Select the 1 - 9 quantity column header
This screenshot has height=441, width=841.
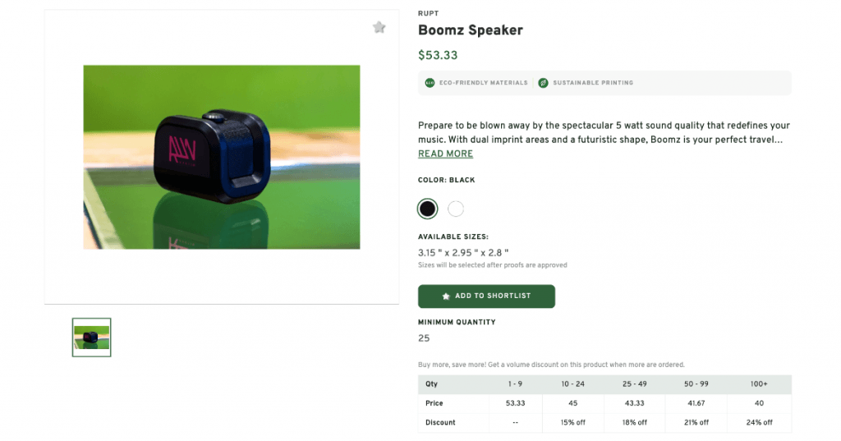pyautogui.click(x=514, y=384)
